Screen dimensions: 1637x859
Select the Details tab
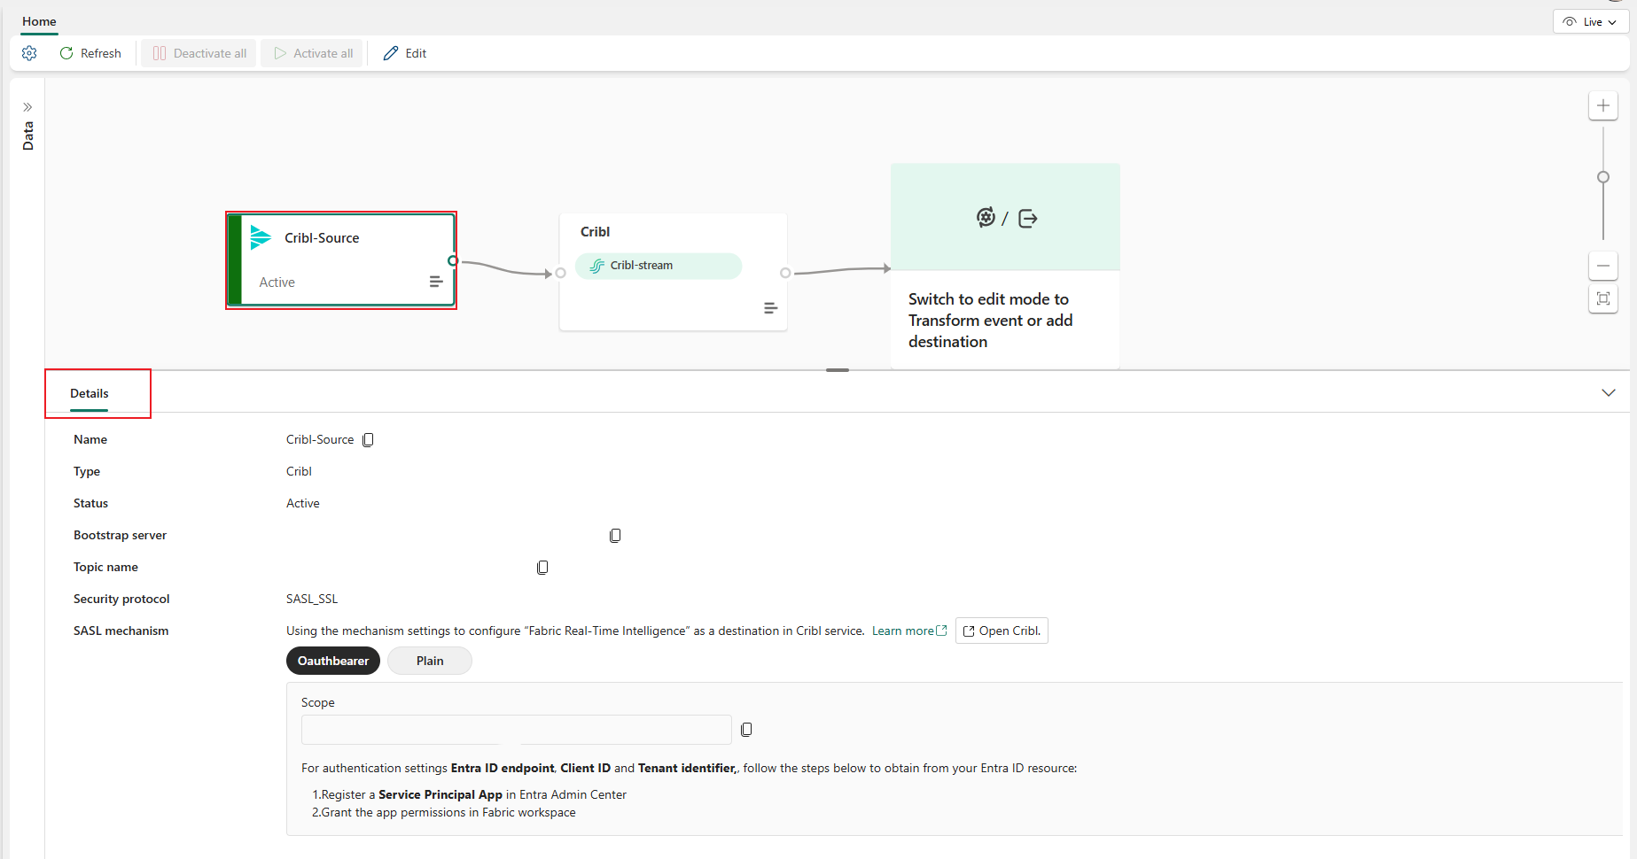[x=90, y=393]
